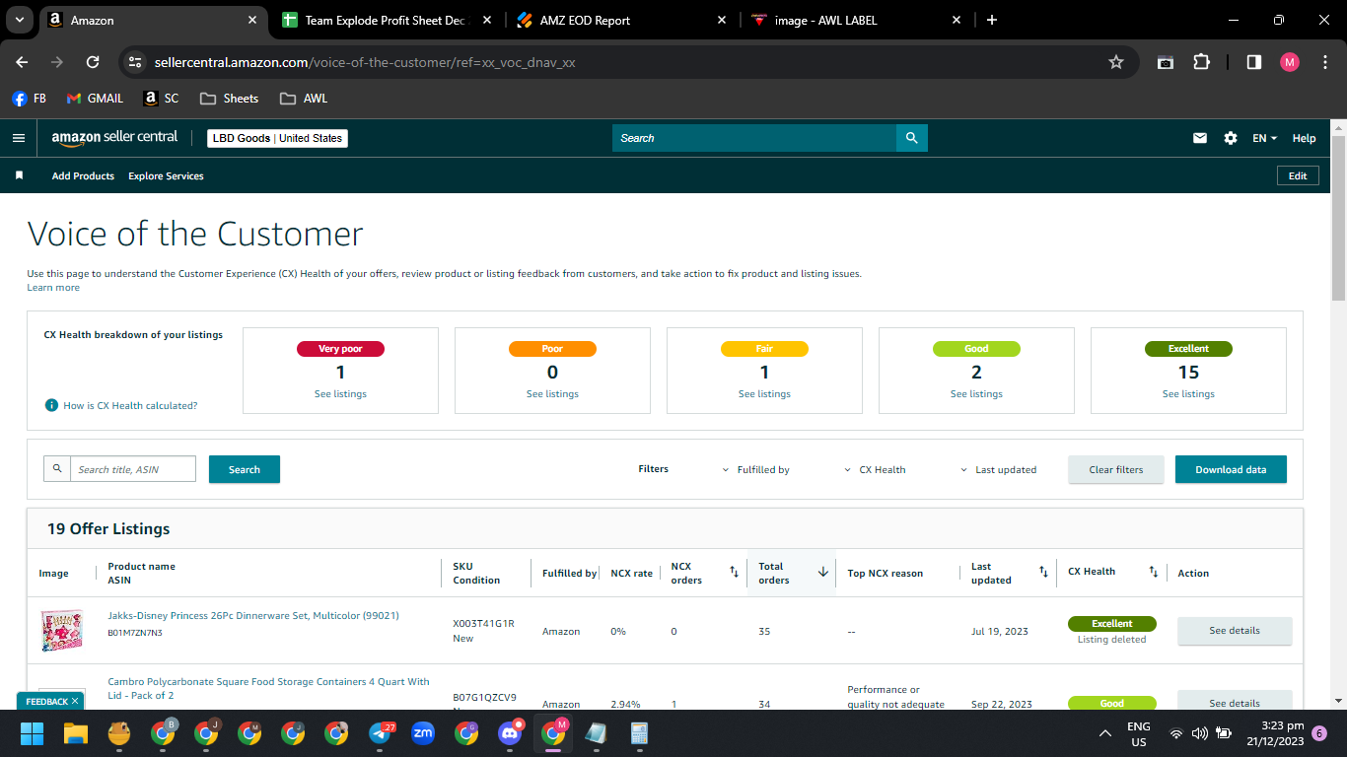The height and width of the screenshot is (757, 1347).
Task: Open Chrome extensions puzzle icon
Action: point(1201,62)
